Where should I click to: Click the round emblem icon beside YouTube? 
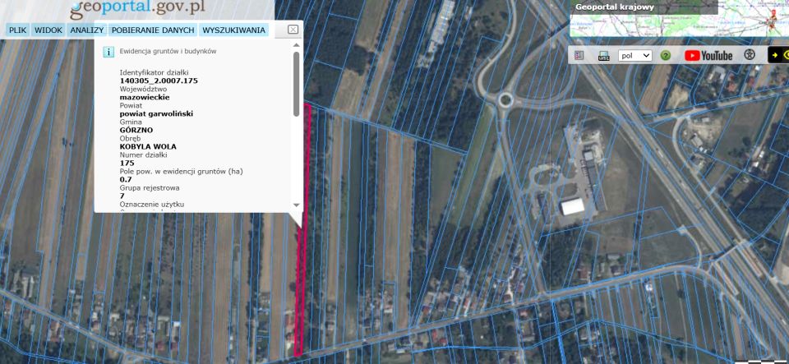point(750,55)
